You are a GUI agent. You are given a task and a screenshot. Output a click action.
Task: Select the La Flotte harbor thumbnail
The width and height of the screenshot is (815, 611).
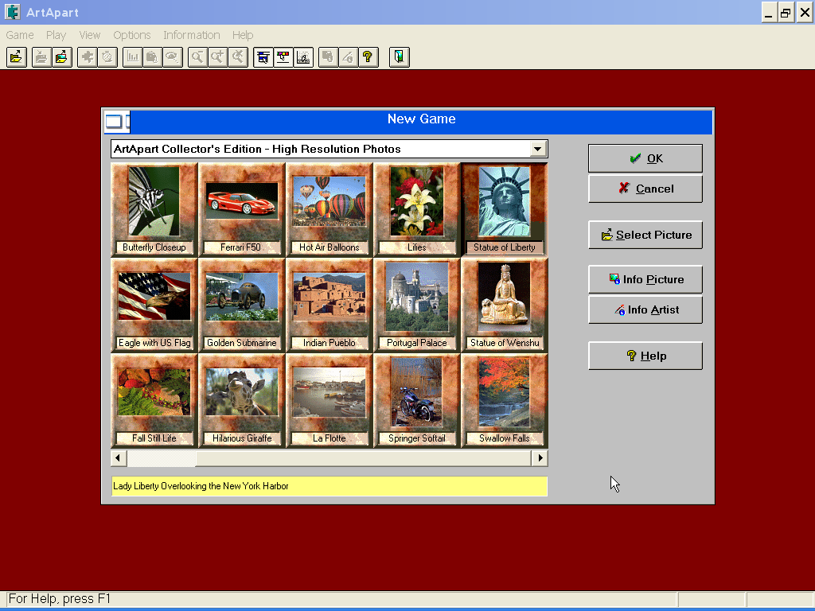329,401
